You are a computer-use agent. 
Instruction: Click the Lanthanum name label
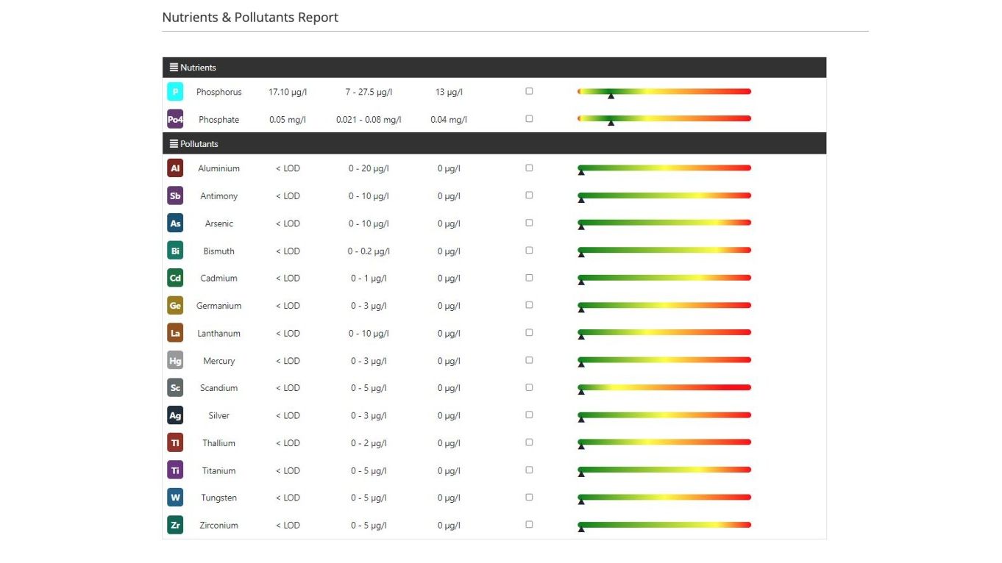218,333
